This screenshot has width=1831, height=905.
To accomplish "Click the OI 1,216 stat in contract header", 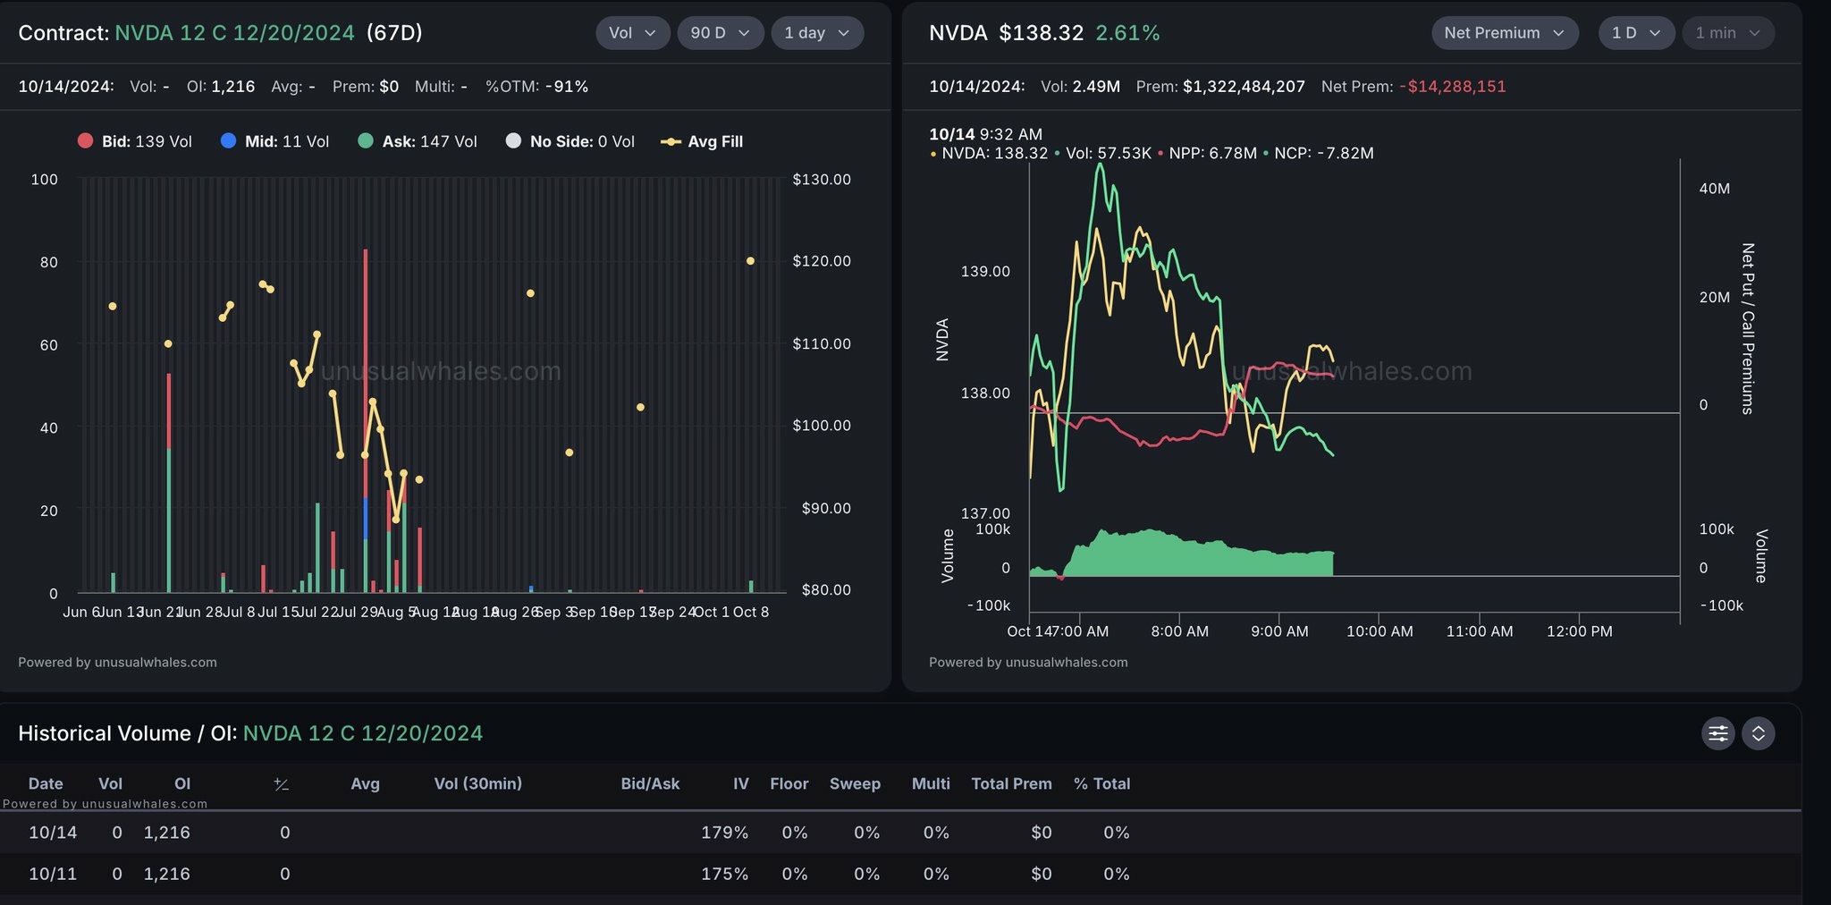I will pyautogui.click(x=221, y=87).
